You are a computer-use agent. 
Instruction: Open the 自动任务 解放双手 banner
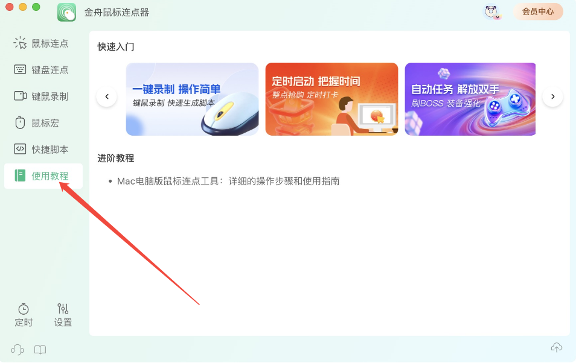coord(470,99)
